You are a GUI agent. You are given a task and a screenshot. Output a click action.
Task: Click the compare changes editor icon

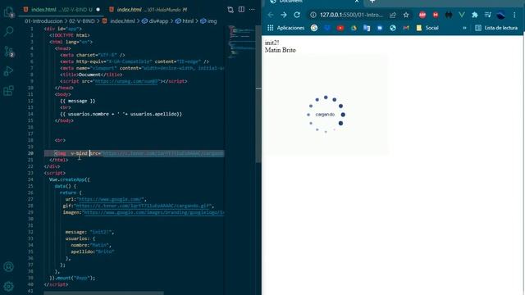tap(231, 10)
